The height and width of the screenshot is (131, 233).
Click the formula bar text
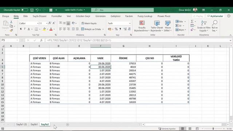click(x=79, y=40)
